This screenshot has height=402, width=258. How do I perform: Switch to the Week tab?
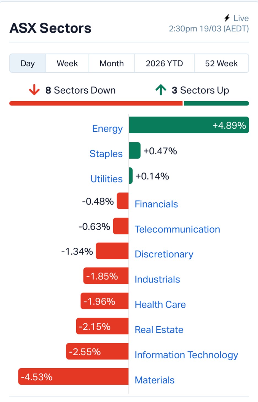pos(67,64)
